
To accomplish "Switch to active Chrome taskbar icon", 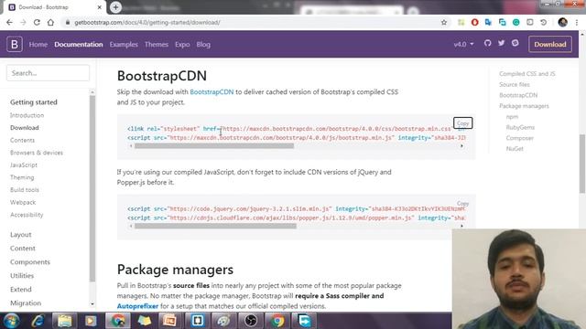I will pyautogui.click(x=118, y=321).
